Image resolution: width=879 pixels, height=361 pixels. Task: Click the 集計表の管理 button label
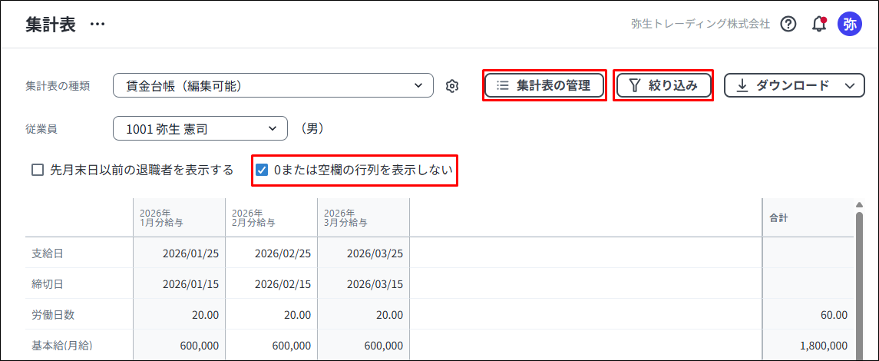point(553,85)
